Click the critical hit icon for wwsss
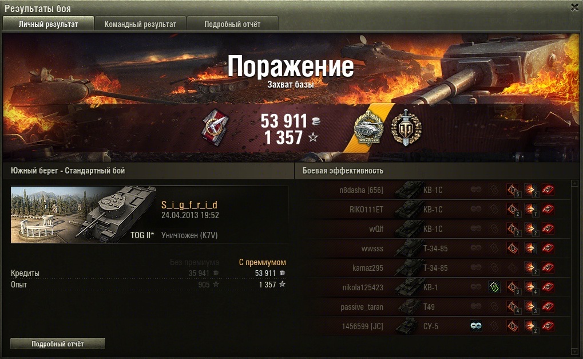This screenshot has width=583, height=359. (x=513, y=248)
